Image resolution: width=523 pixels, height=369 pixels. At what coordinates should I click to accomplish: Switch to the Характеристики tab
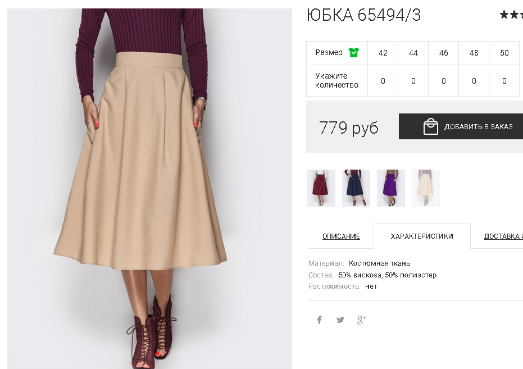422,236
